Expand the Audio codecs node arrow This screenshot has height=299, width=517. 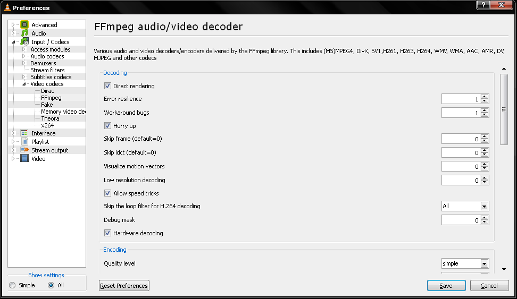pos(23,56)
